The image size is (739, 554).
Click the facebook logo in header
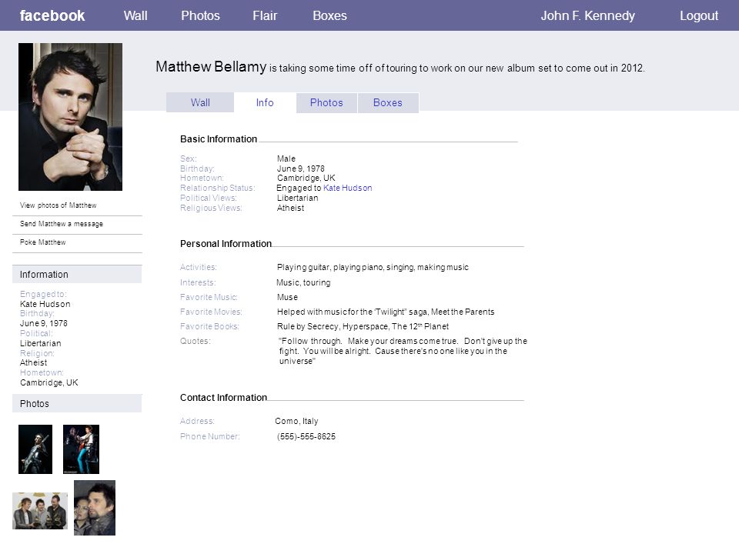click(x=52, y=15)
